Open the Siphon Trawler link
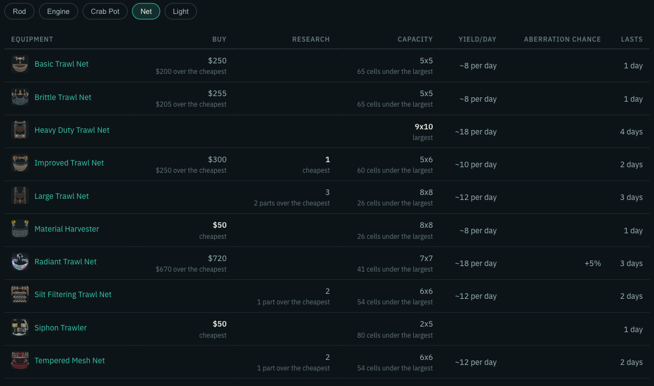The height and width of the screenshot is (386, 654). [x=61, y=328]
